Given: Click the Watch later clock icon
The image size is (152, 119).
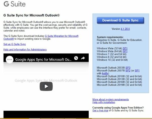Looking at the screenshot, I should point(76,58).
